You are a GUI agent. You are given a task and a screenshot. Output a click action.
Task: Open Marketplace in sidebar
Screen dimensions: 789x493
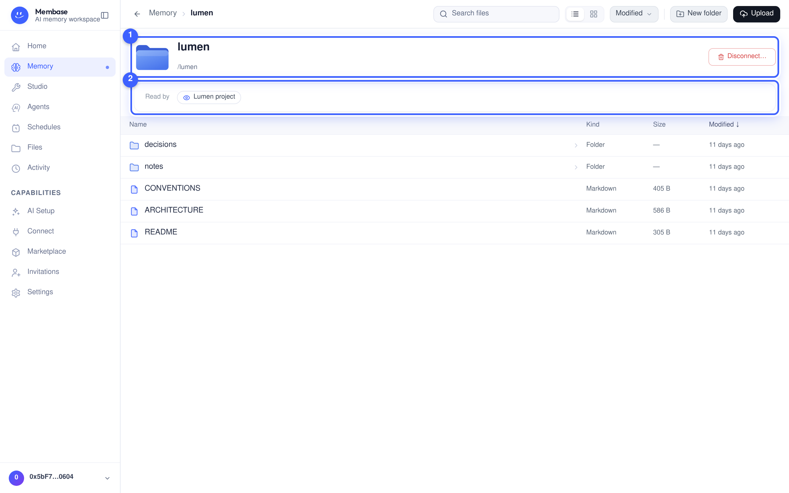click(60, 252)
